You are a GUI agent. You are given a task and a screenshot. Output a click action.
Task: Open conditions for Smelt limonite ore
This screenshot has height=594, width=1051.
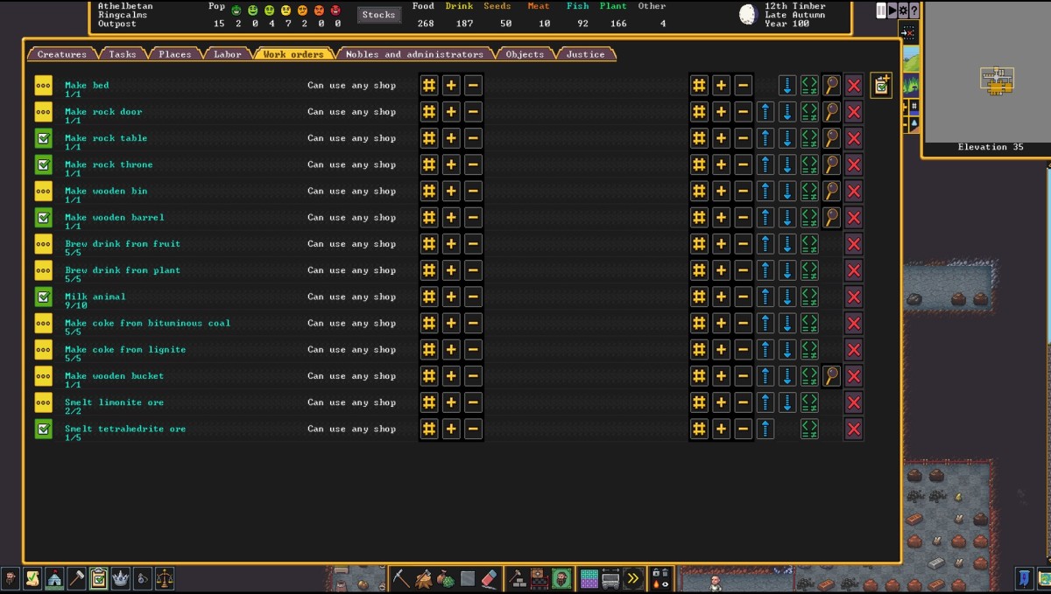[809, 402]
